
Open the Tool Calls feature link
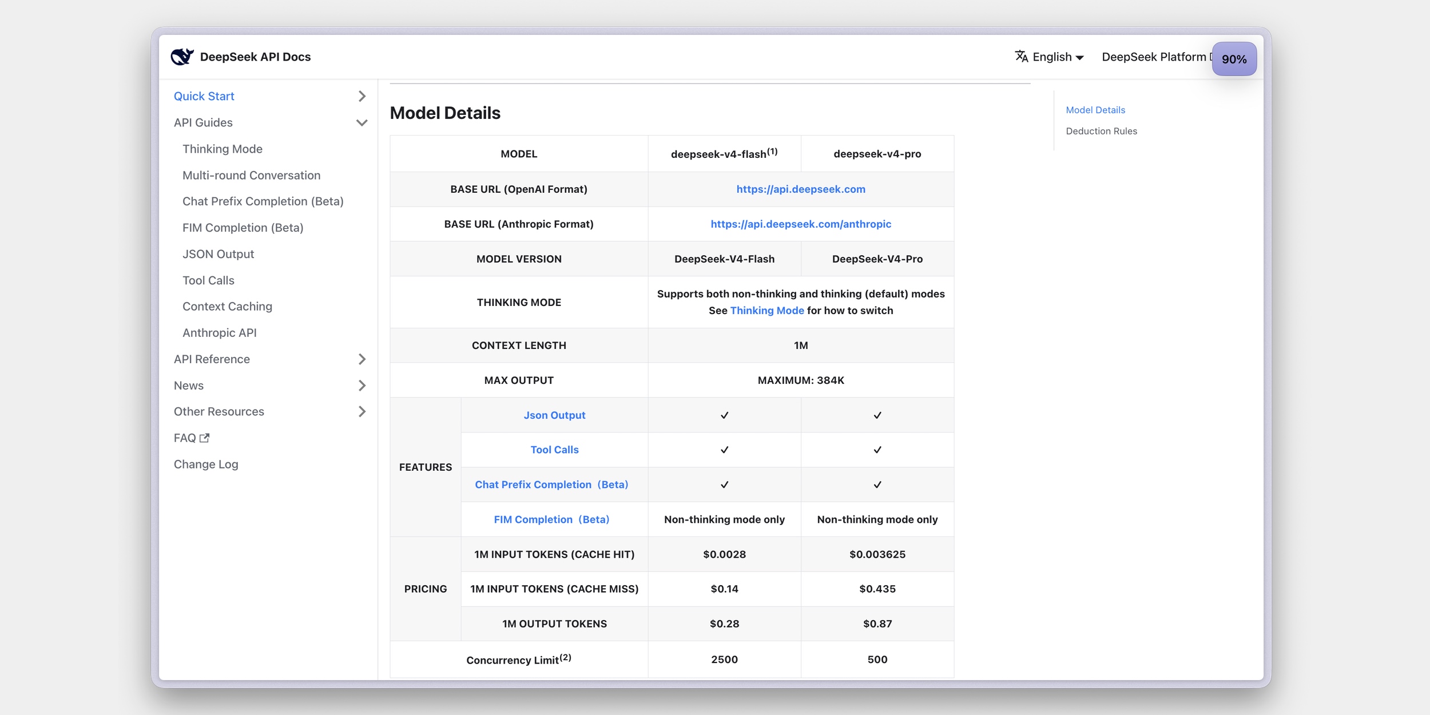point(554,450)
